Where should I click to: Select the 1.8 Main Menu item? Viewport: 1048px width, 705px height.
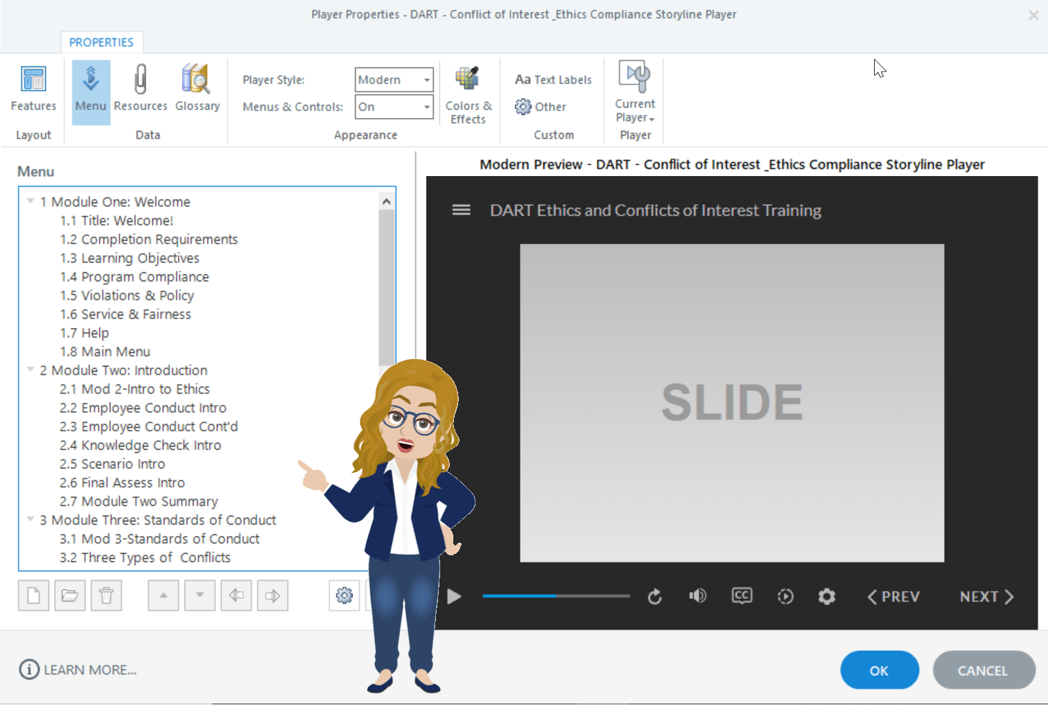pos(105,351)
